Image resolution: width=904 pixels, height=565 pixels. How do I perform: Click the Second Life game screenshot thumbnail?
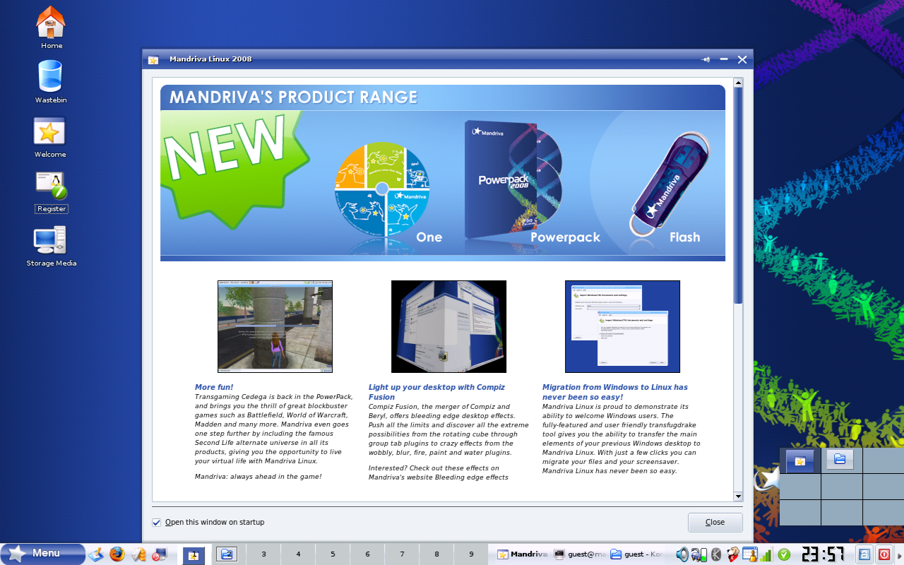pos(275,326)
